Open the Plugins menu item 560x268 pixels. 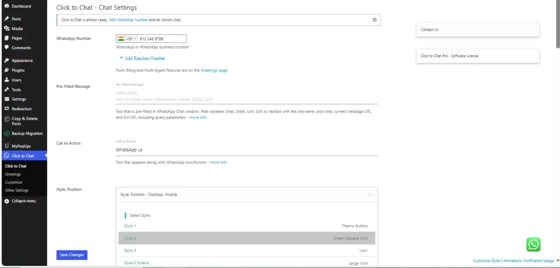[18, 70]
